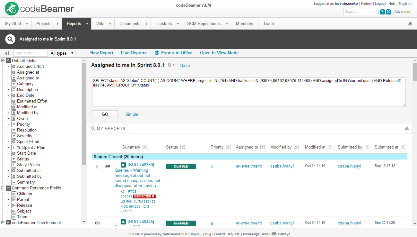Screen dimensions: 417x237
Task: Open the Members tab
Action: (245, 24)
